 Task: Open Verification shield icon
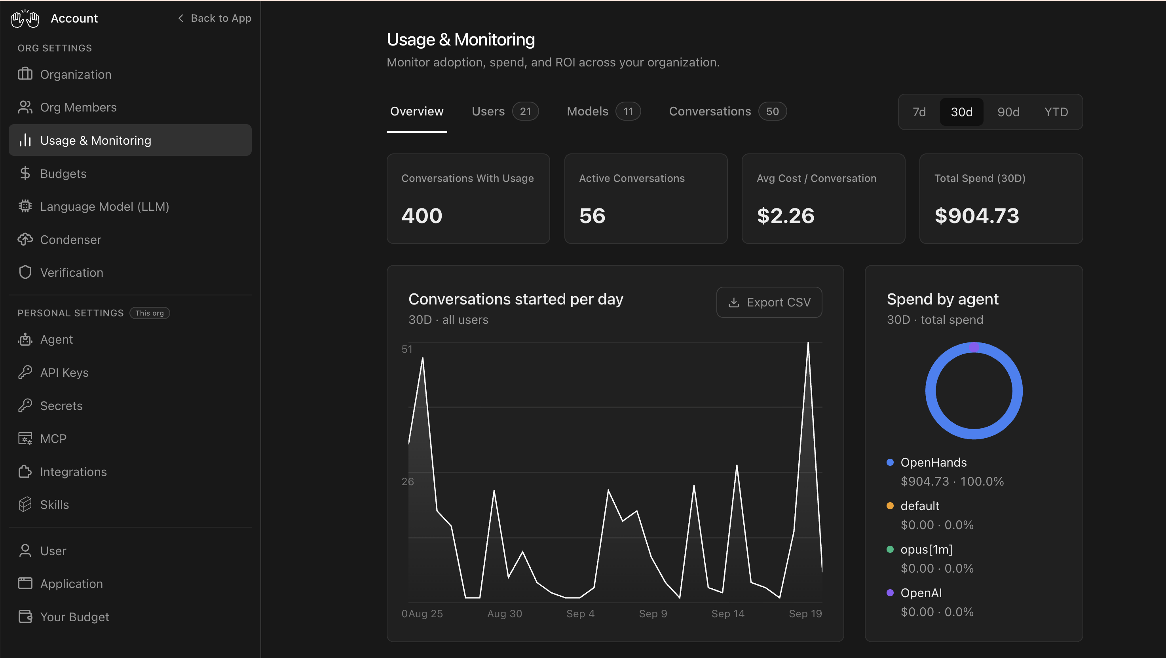(x=25, y=272)
